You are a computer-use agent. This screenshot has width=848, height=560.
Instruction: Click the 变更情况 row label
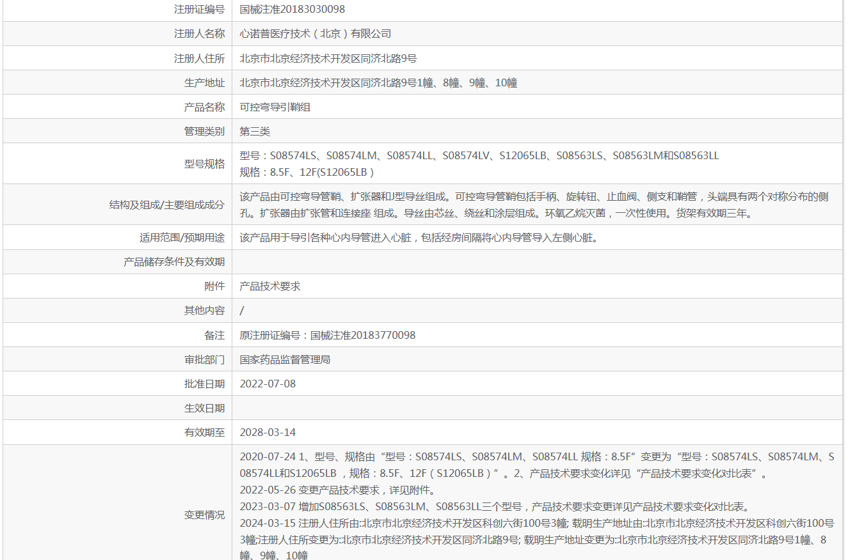pyautogui.click(x=204, y=515)
